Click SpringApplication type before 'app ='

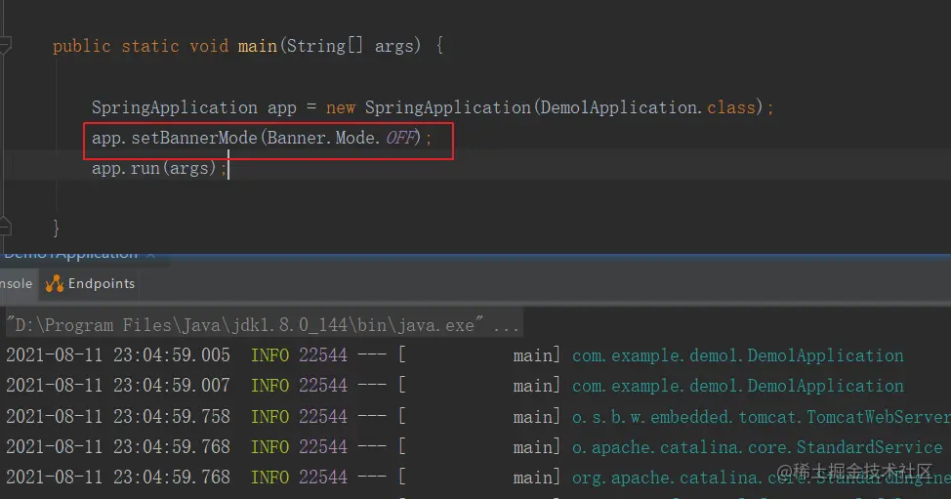click(x=174, y=108)
